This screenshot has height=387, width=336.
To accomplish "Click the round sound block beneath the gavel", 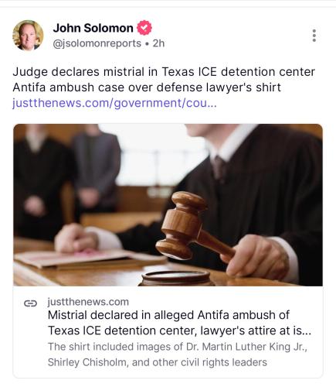I will coord(176,278).
